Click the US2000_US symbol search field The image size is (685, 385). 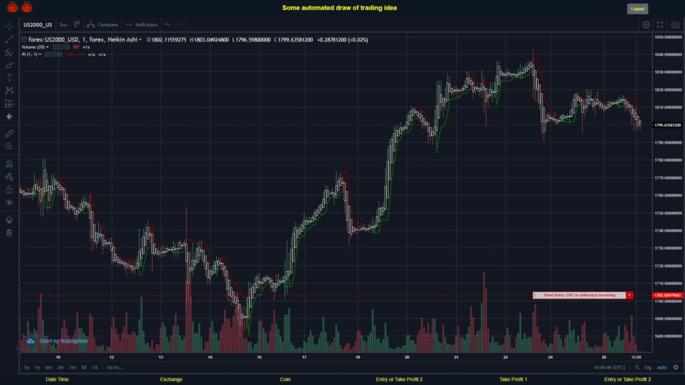pos(37,25)
